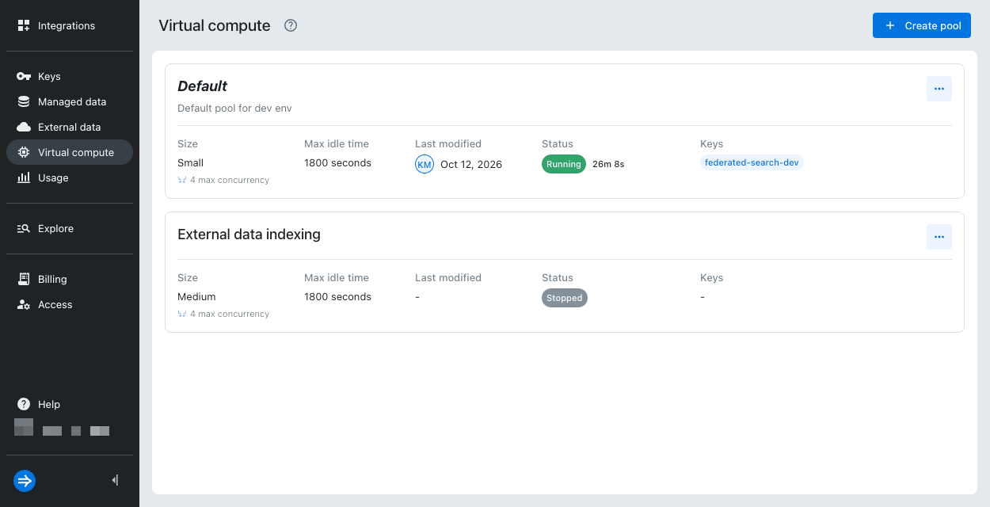Open Help from the sidebar
The image size is (990, 507).
click(70, 404)
